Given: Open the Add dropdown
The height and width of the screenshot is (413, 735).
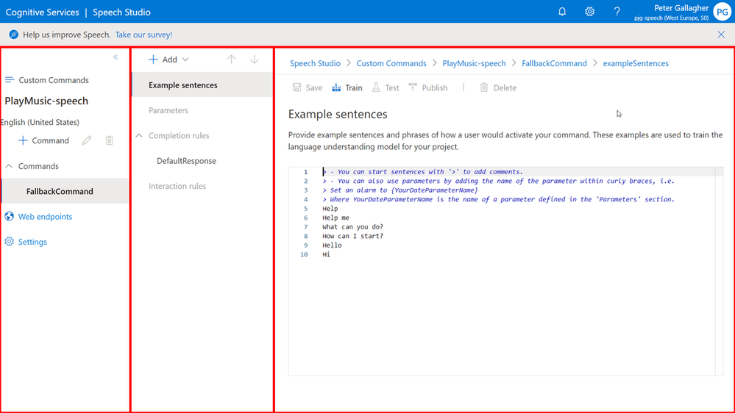Looking at the screenshot, I should pyautogui.click(x=168, y=60).
